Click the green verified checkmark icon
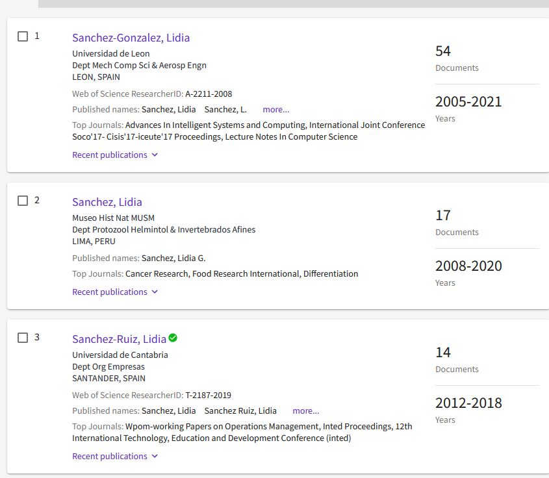 click(173, 338)
